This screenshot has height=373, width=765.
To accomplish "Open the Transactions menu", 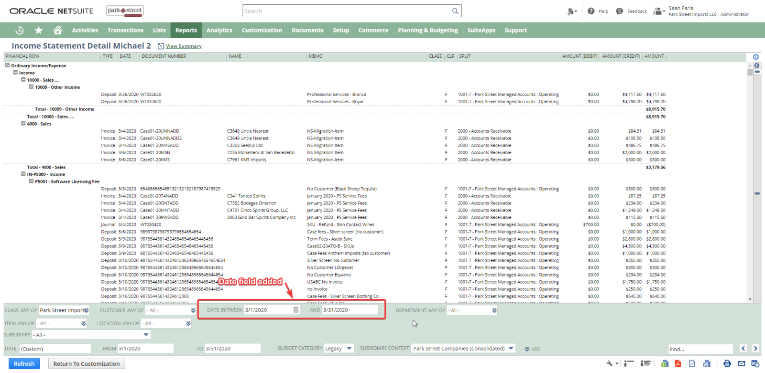I will (x=125, y=30).
